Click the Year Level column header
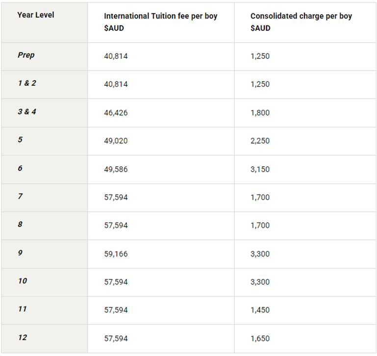Screen dimensions: 377x356 click(x=35, y=15)
